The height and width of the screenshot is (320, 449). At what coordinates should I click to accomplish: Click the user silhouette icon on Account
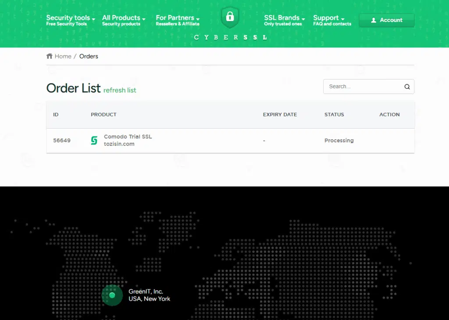click(374, 20)
